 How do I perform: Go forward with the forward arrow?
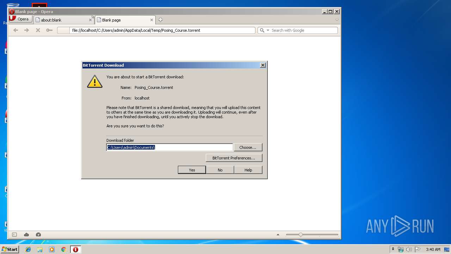pos(26,30)
